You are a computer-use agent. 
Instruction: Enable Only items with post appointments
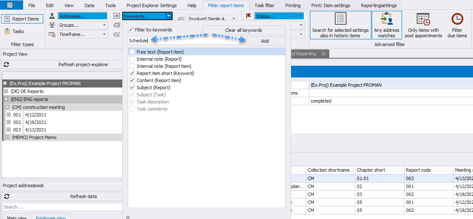point(423,25)
